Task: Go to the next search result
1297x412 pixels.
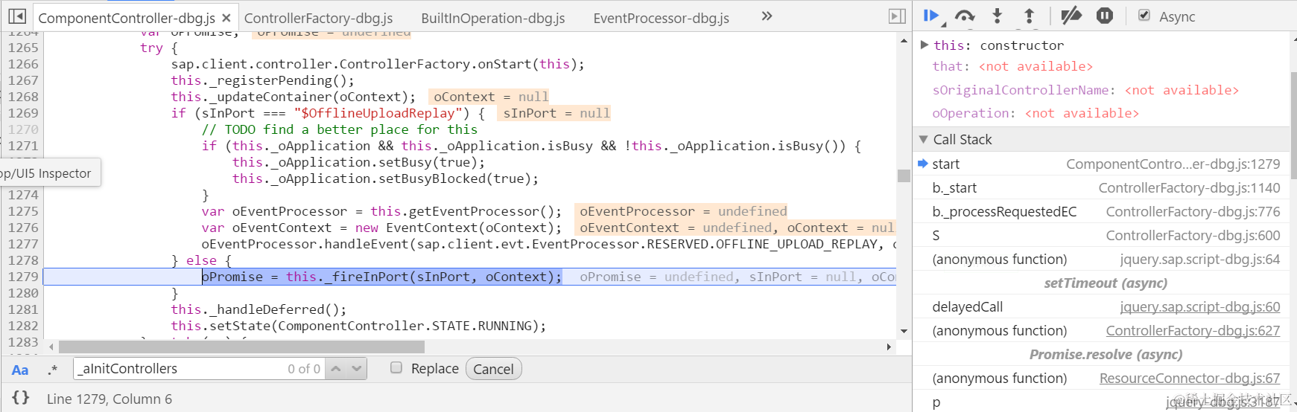Action: 357,369
